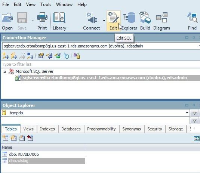200x173 pixels.
Task: Switch to the Indexes tab
Action: click(47, 129)
